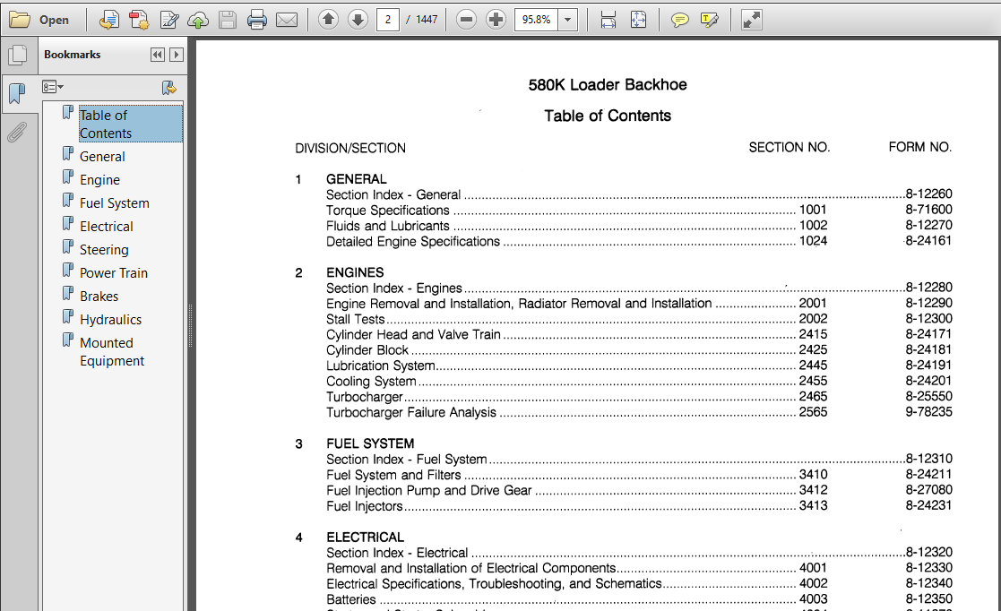
Task: Click the new bookmark icon
Action: click(x=168, y=88)
